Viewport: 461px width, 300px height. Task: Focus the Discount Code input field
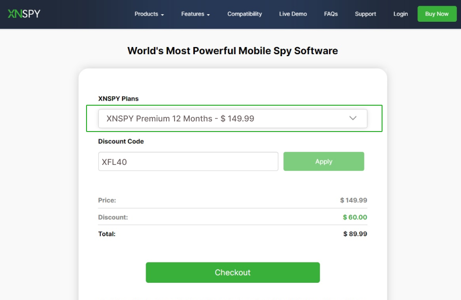click(188, 161)
